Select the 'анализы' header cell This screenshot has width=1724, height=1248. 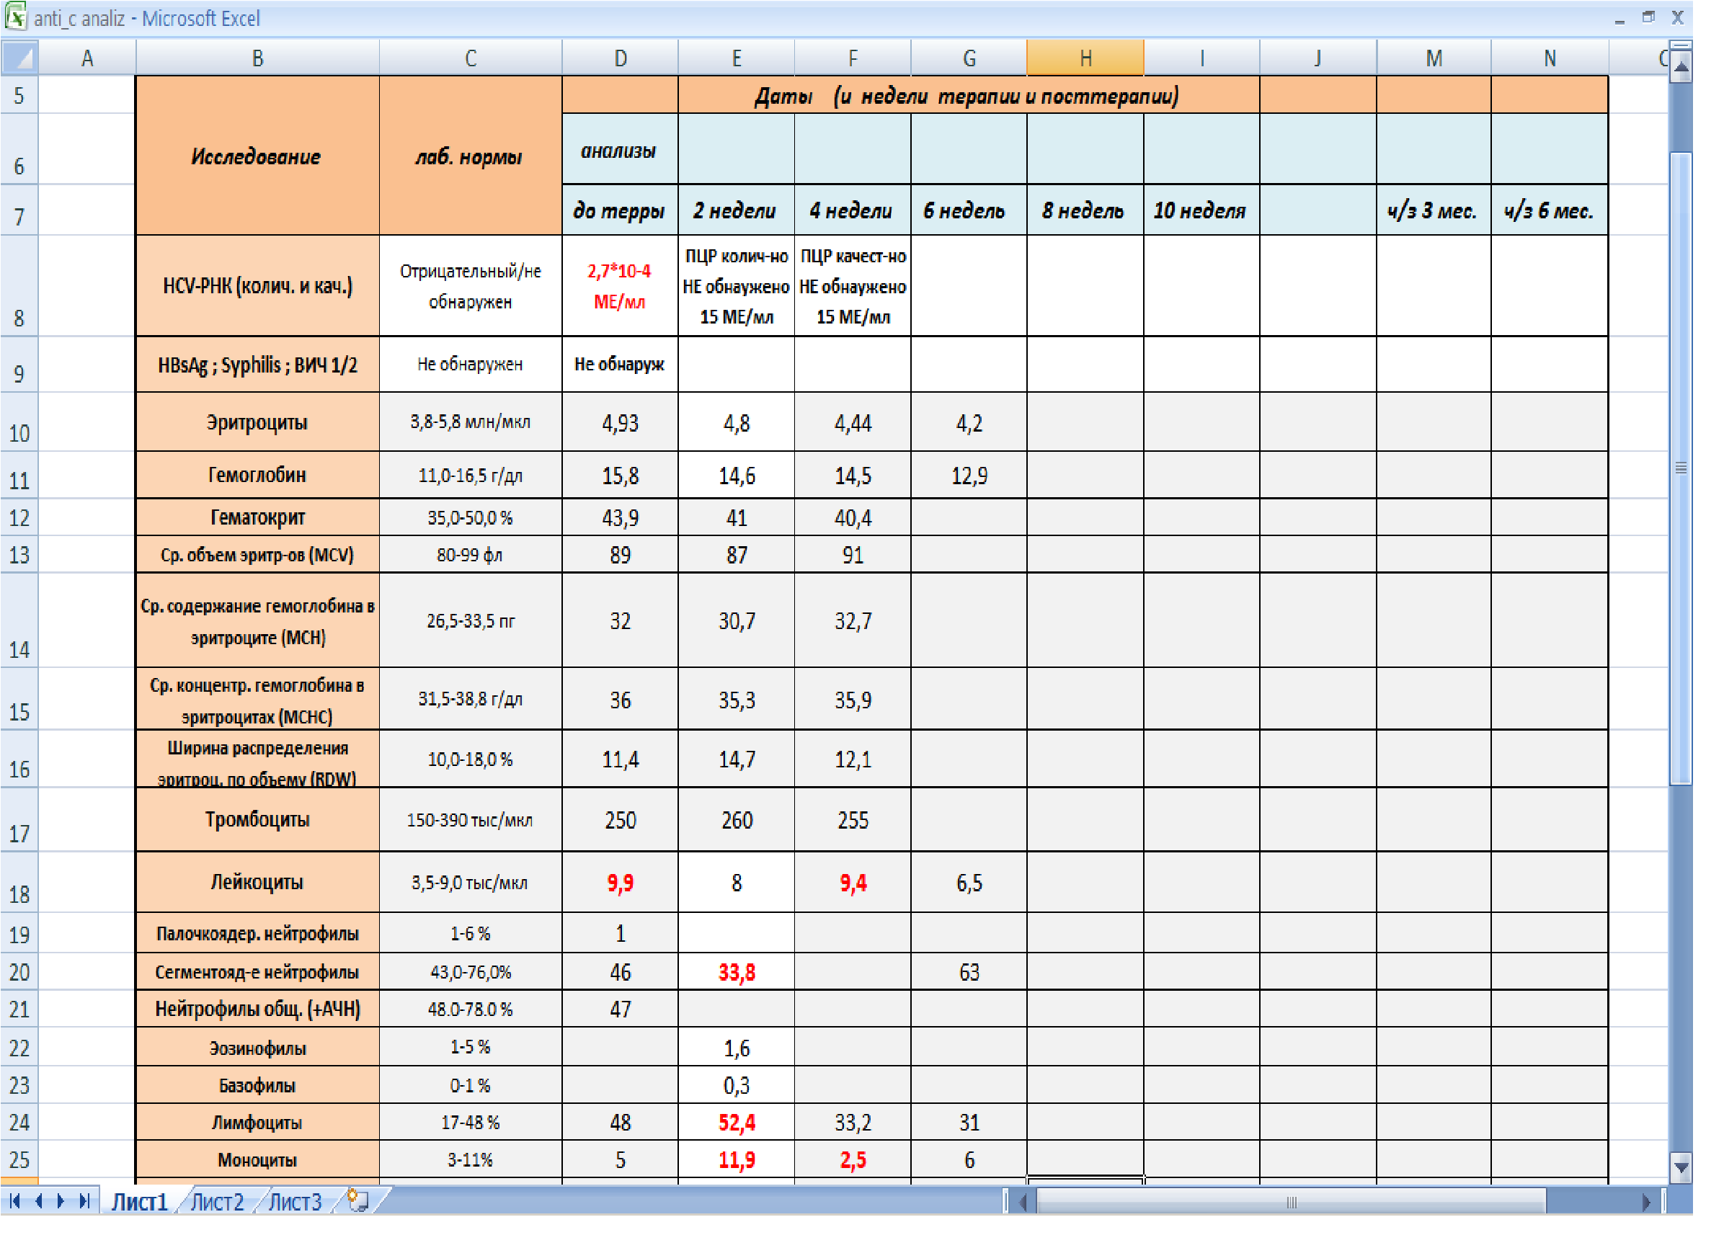[x=621, y=150]
